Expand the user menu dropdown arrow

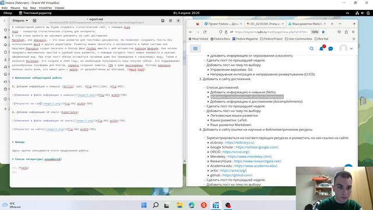pyautogui.click(x=351, y=48)
